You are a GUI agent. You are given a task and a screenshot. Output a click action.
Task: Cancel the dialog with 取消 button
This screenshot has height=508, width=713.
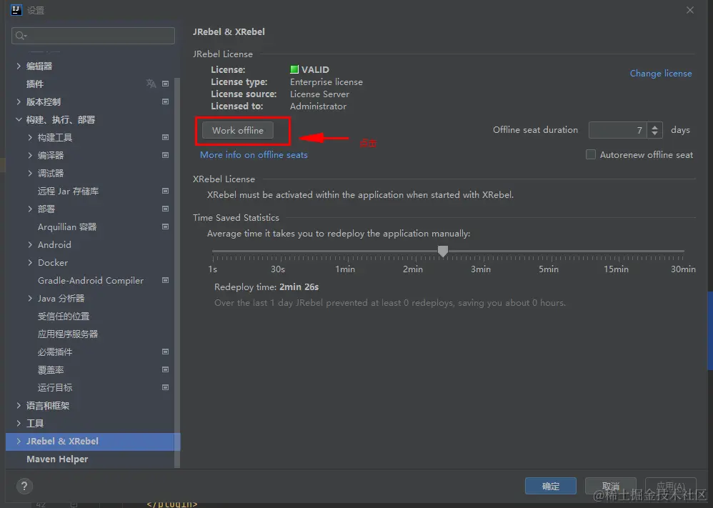pos(611,486)
